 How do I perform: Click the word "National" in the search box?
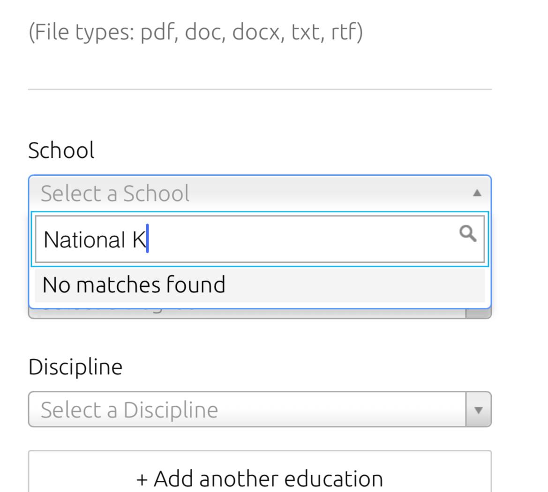click(x=84, y=239)
